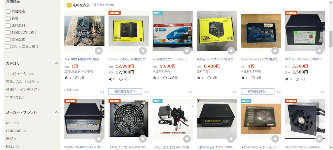Star the KEIAN KT-AP500 listing
Viewport: 333px width, 150px height.
coord(99,139)
